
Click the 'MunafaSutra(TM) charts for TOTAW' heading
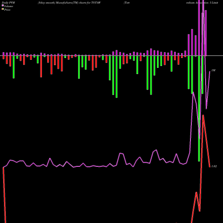pyautogui.click(x=78, y=3)
